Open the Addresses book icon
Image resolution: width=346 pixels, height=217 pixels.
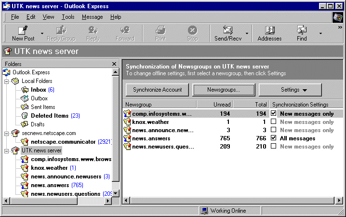pyautogui.click(x=269, y=30)
